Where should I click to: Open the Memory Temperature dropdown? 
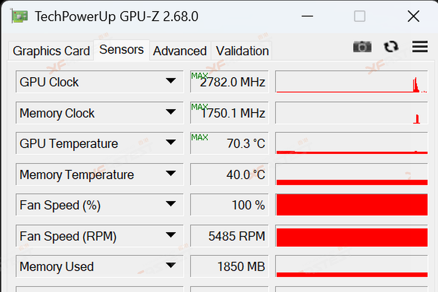click(170, 174)
